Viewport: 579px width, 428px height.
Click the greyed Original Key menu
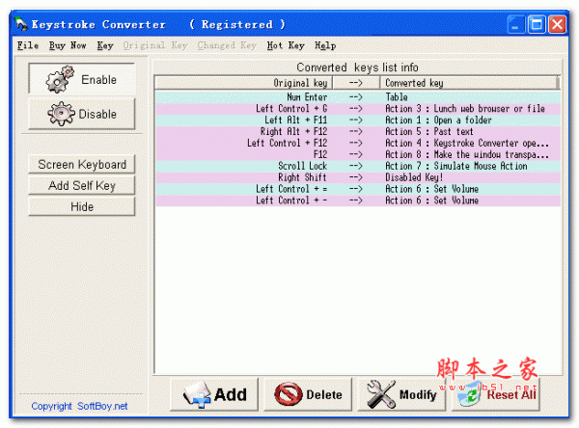[155, 45]
